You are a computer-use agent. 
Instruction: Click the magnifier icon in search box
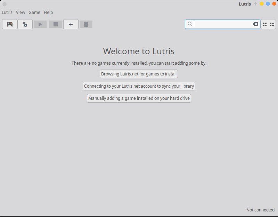(190, 24)
